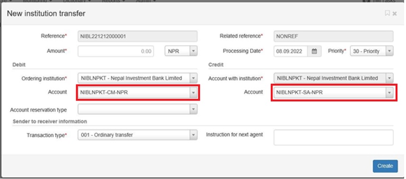Image resolution: width=406 pixels, height=179 pixels.
Task: Click the Instruction for next agent textbox
Action: pyautogui.click(x=334, y=137)
